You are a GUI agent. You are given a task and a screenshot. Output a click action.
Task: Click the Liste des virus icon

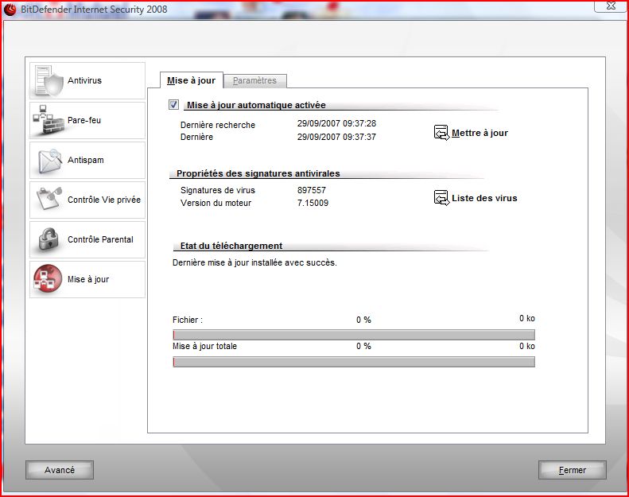click(441, 198)
